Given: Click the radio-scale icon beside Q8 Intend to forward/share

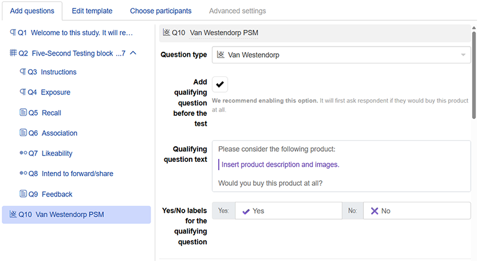Looking at the screenshot, I should (x=23, y=173).
